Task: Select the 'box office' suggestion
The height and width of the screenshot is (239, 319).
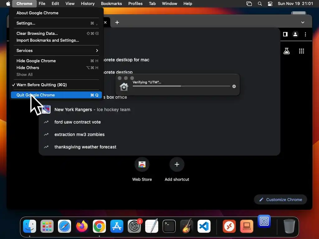Action: point(160,97)
